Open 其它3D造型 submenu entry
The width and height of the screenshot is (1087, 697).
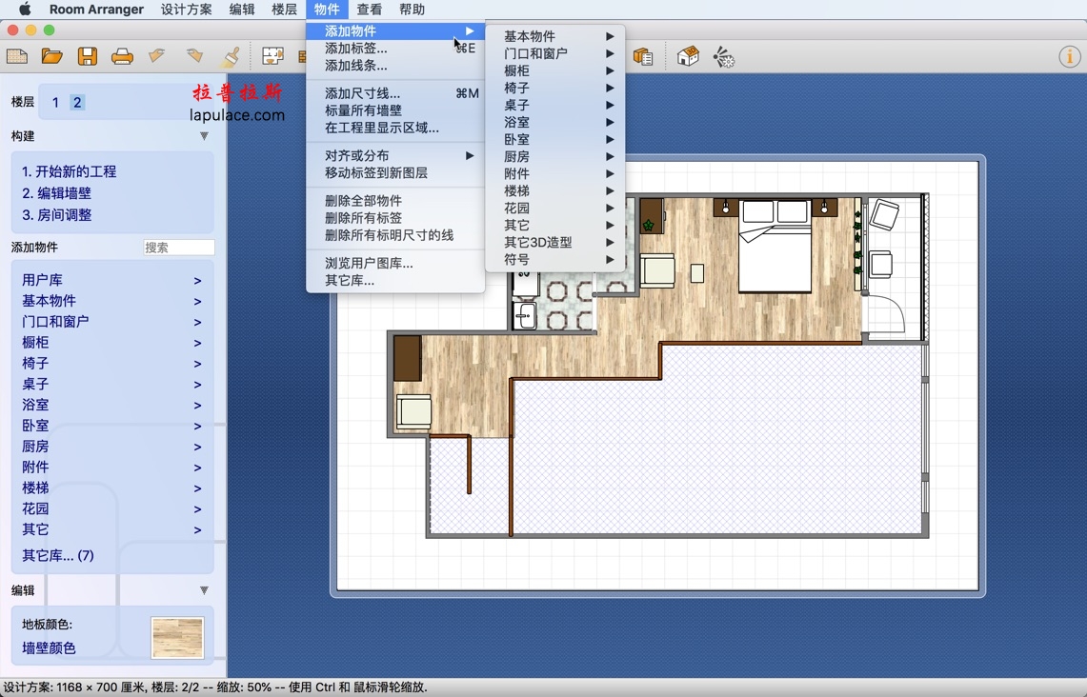[555, 243]
